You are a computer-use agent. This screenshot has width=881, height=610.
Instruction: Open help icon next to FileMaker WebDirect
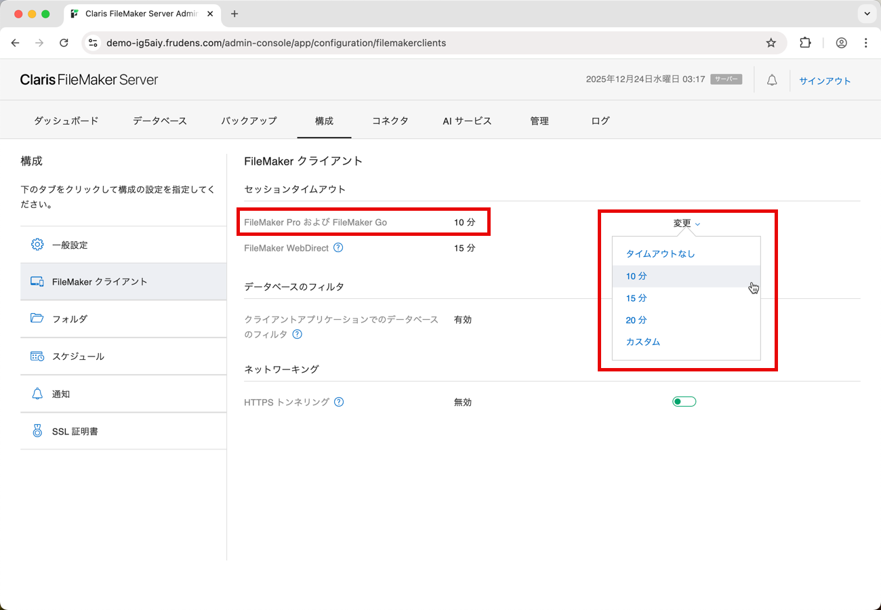tap(338, 248)
